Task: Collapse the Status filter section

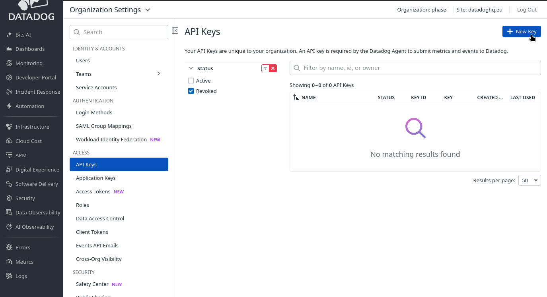Action: click(191, 68)
